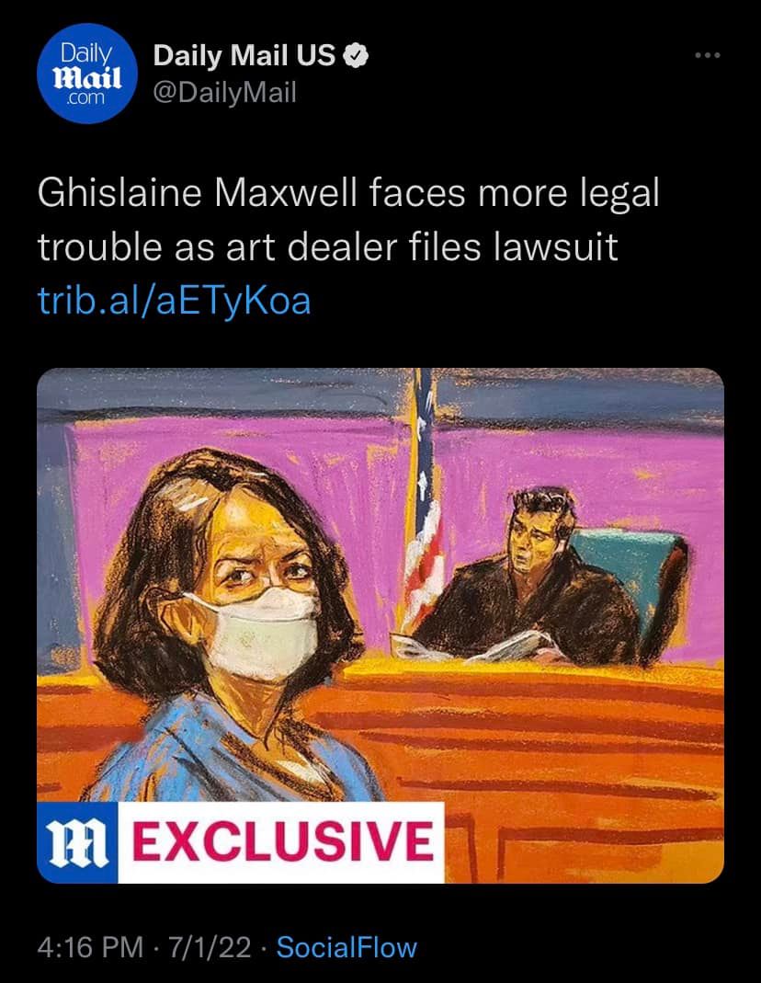Image resolution: width=761 pixels, height=983 pixels.
Task: Open the Daily Mail profile avatar
Action: (87, 74)
